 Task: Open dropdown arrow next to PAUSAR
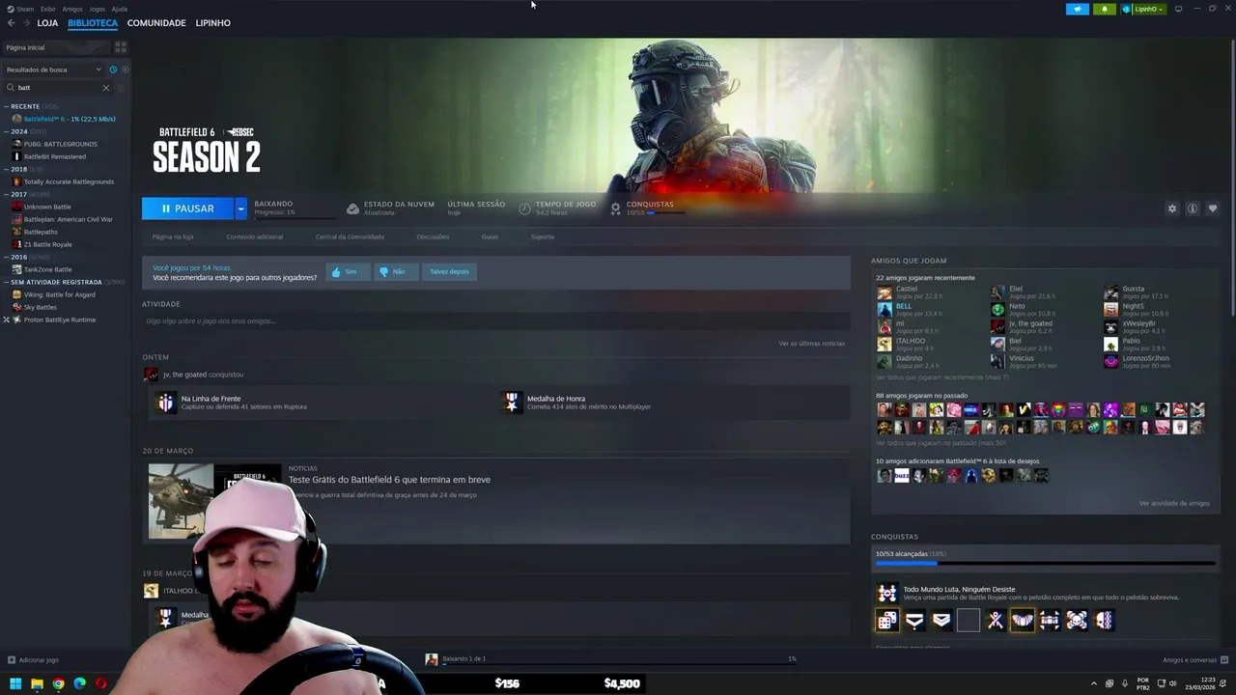(241, 208)
